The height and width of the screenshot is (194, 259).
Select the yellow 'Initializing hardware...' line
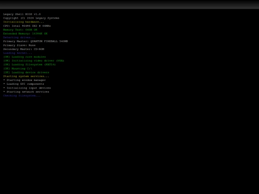[24, 22]
